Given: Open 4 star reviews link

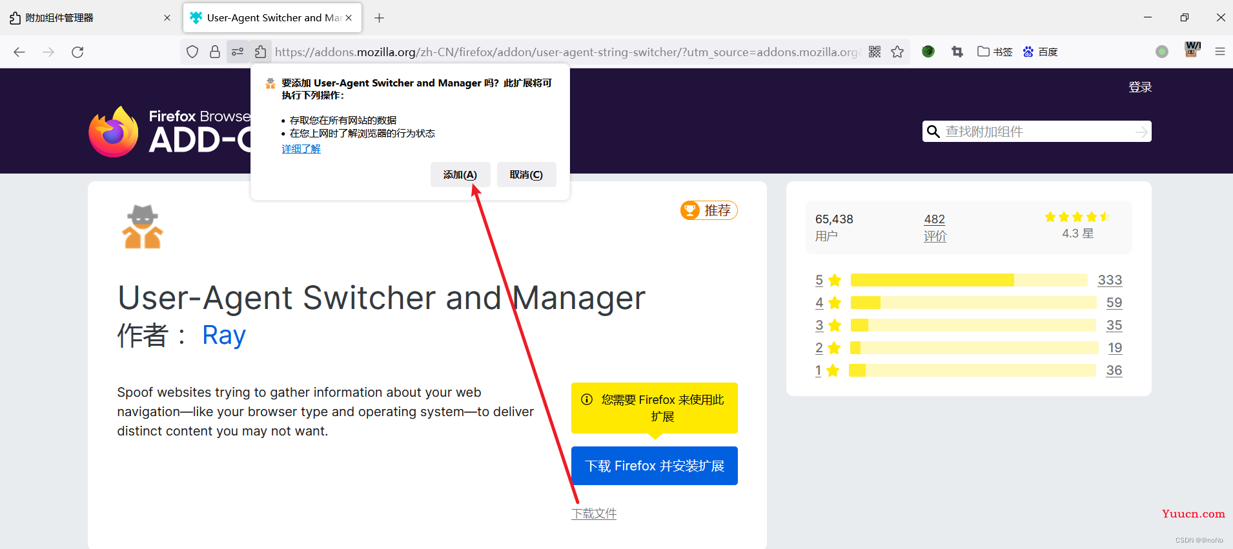Looking at the screenshot, I should point(828,303).
